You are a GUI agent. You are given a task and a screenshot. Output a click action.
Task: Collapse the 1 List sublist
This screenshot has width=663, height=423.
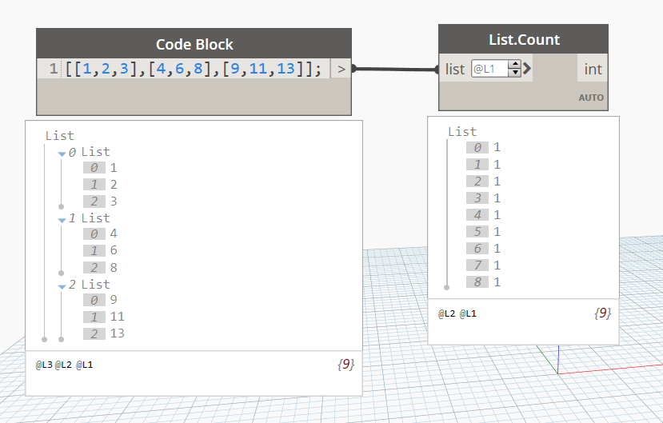click(62, 220)
